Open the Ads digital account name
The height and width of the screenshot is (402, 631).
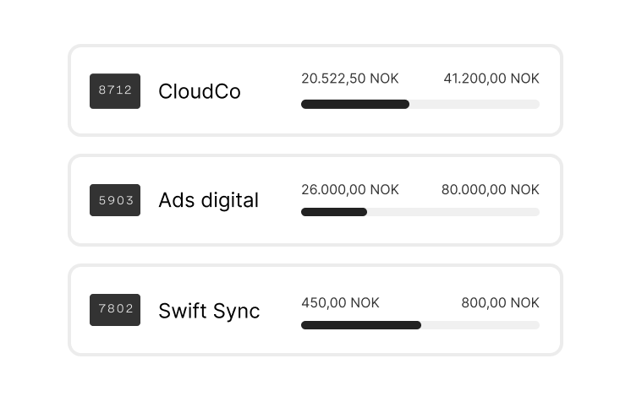coord(208,201)
